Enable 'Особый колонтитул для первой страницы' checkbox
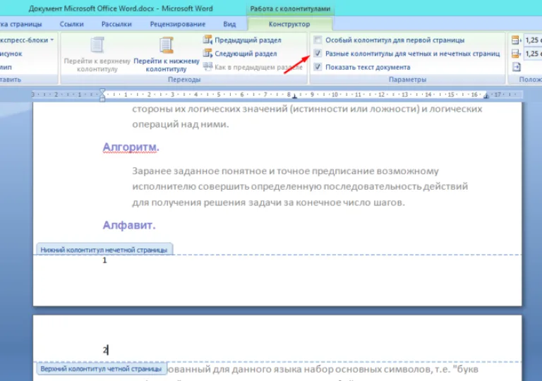This screenshot has width=542, height=381. pos(318,40)
